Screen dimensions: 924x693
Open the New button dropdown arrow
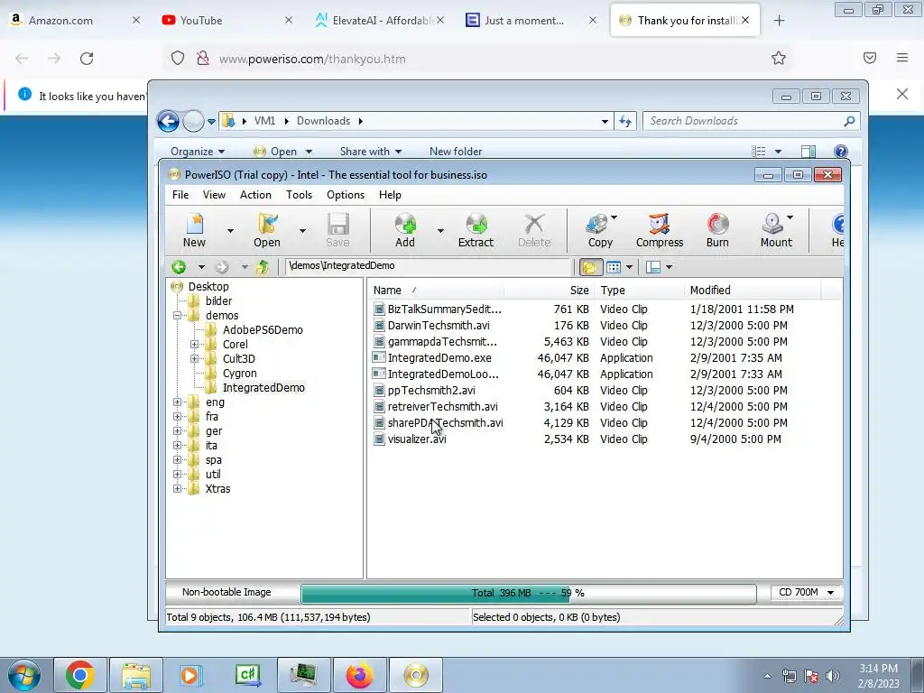pyautogui.click(x=230, y=231)
